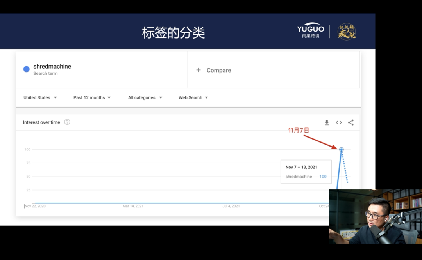Open the Web Search type dropdown

(193, 97)
